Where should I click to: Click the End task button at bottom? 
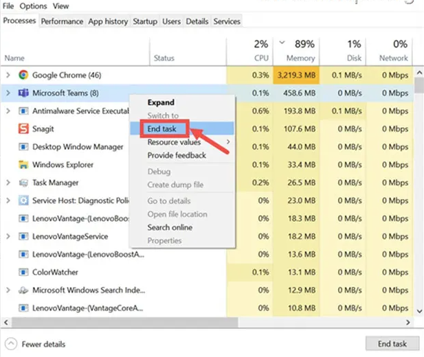pos(392,344)
